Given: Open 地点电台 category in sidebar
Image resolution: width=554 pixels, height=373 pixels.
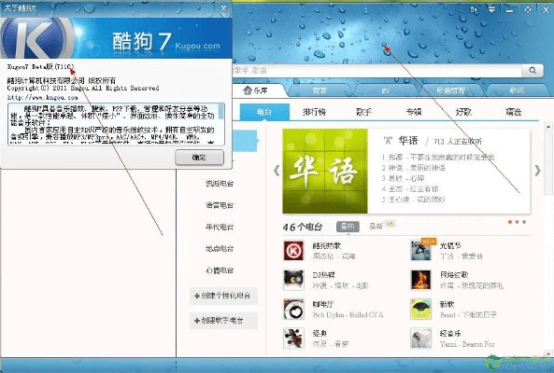Looking at the screenshot, I should point(220,249).
